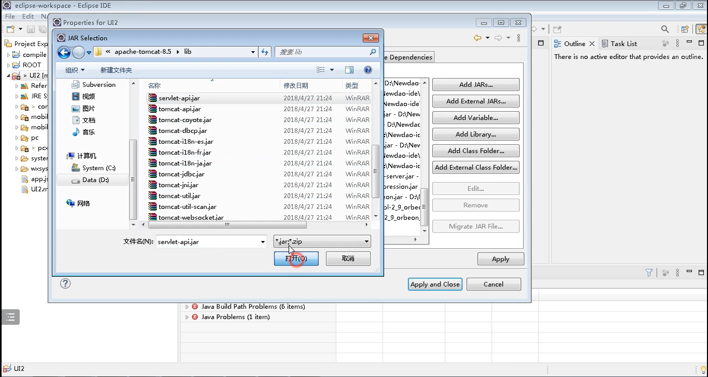Screen dimensions: 708x377
Task: Select 网络 in navigation pane
Action: click(83, 203)
